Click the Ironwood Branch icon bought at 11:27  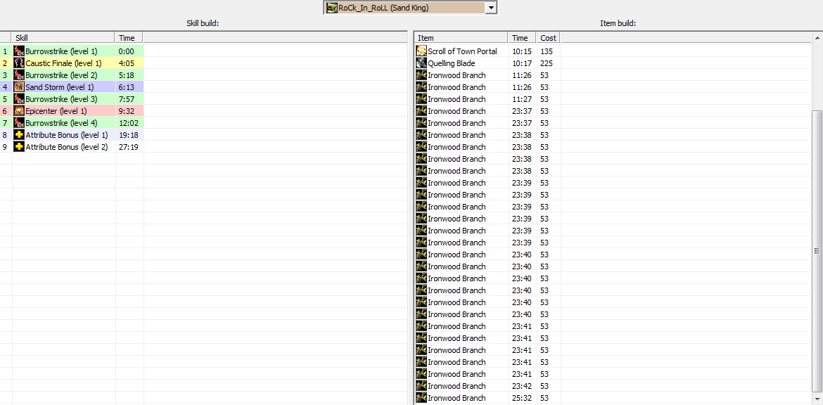pos(421,99)
